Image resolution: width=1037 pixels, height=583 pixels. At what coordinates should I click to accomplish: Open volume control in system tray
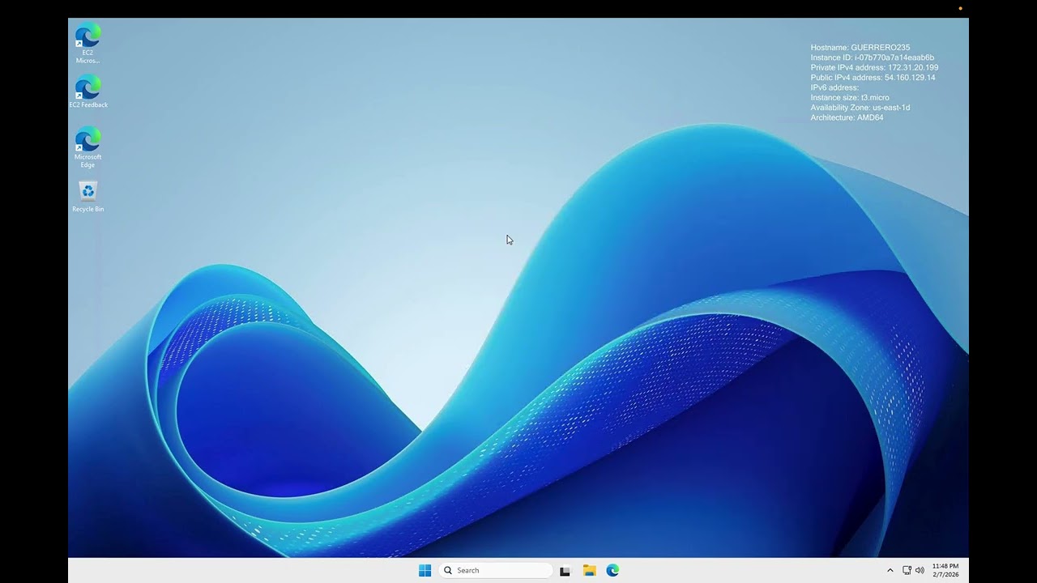(920, 570)
